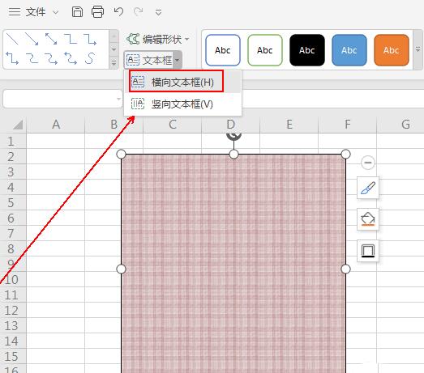Image resolution: width=424 pixels, height=373 pixels.
Task: Click the shape fill bucket icon
Action: coord(368,219)
